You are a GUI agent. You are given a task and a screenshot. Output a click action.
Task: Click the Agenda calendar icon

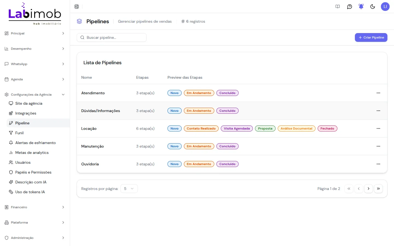click(7, 79)
